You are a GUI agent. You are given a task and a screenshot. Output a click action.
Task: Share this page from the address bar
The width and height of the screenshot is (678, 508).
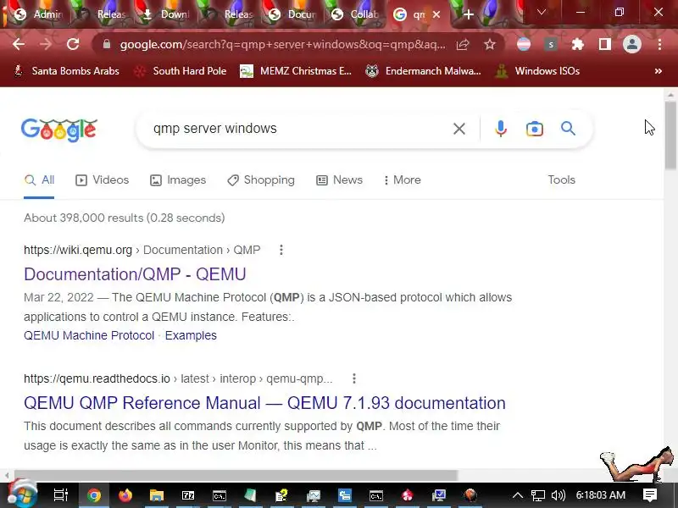point(463,44)
